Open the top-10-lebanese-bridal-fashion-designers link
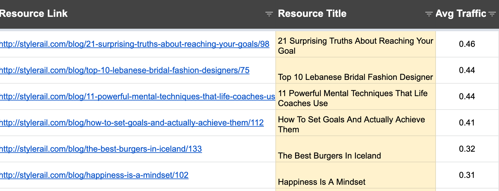The height and width of the screenshot is (191, 499). tap(125, 70)
